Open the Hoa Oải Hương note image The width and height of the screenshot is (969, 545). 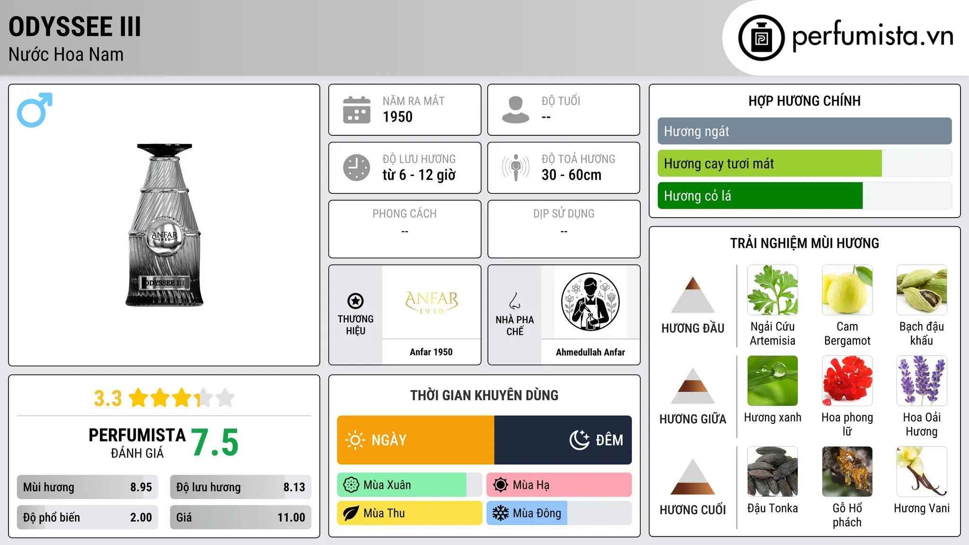click(x=922, y=380)
